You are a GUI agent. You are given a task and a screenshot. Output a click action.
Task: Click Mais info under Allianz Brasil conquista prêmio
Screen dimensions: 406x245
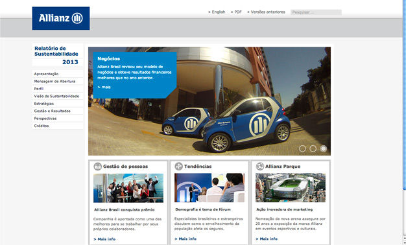tap(104, 239)
